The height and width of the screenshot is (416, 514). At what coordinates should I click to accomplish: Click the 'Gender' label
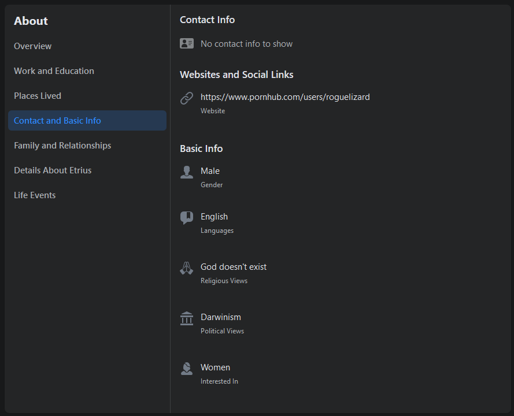point(212,185)
